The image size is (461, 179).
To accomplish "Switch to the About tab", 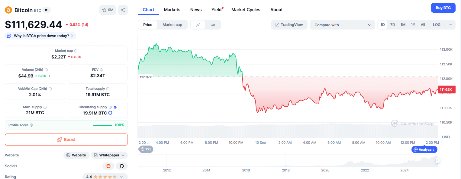I will [276, 10].
